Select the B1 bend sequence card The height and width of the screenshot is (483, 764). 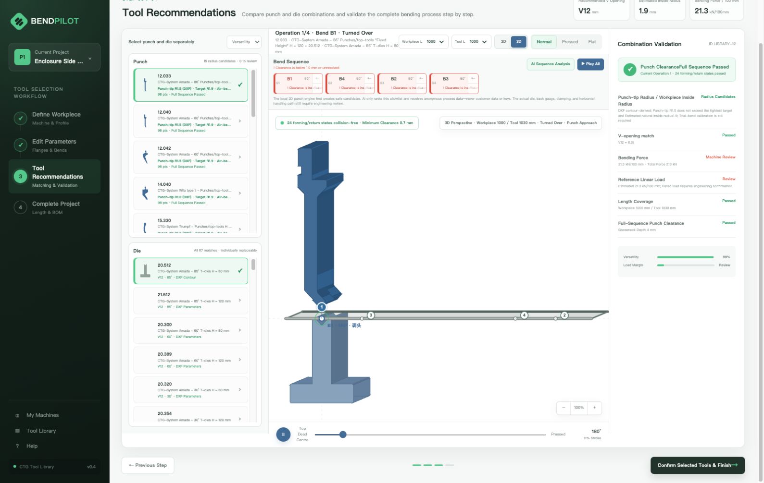(298, 84)
